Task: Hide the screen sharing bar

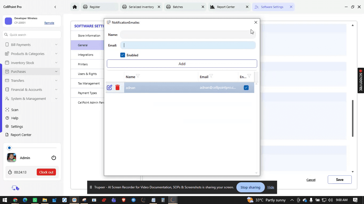Action: coord(271,187)
